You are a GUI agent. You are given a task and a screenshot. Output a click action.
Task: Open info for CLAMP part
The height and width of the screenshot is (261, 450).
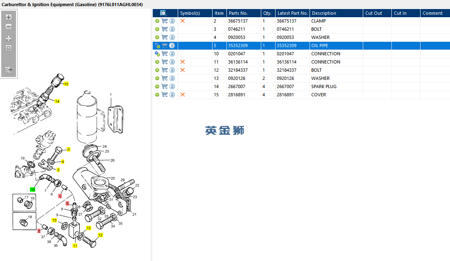172,21
